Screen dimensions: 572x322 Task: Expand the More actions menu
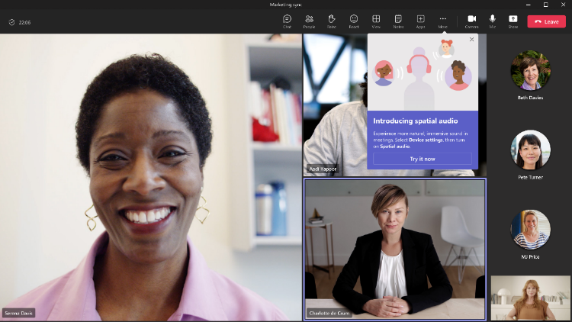(442, 21)
